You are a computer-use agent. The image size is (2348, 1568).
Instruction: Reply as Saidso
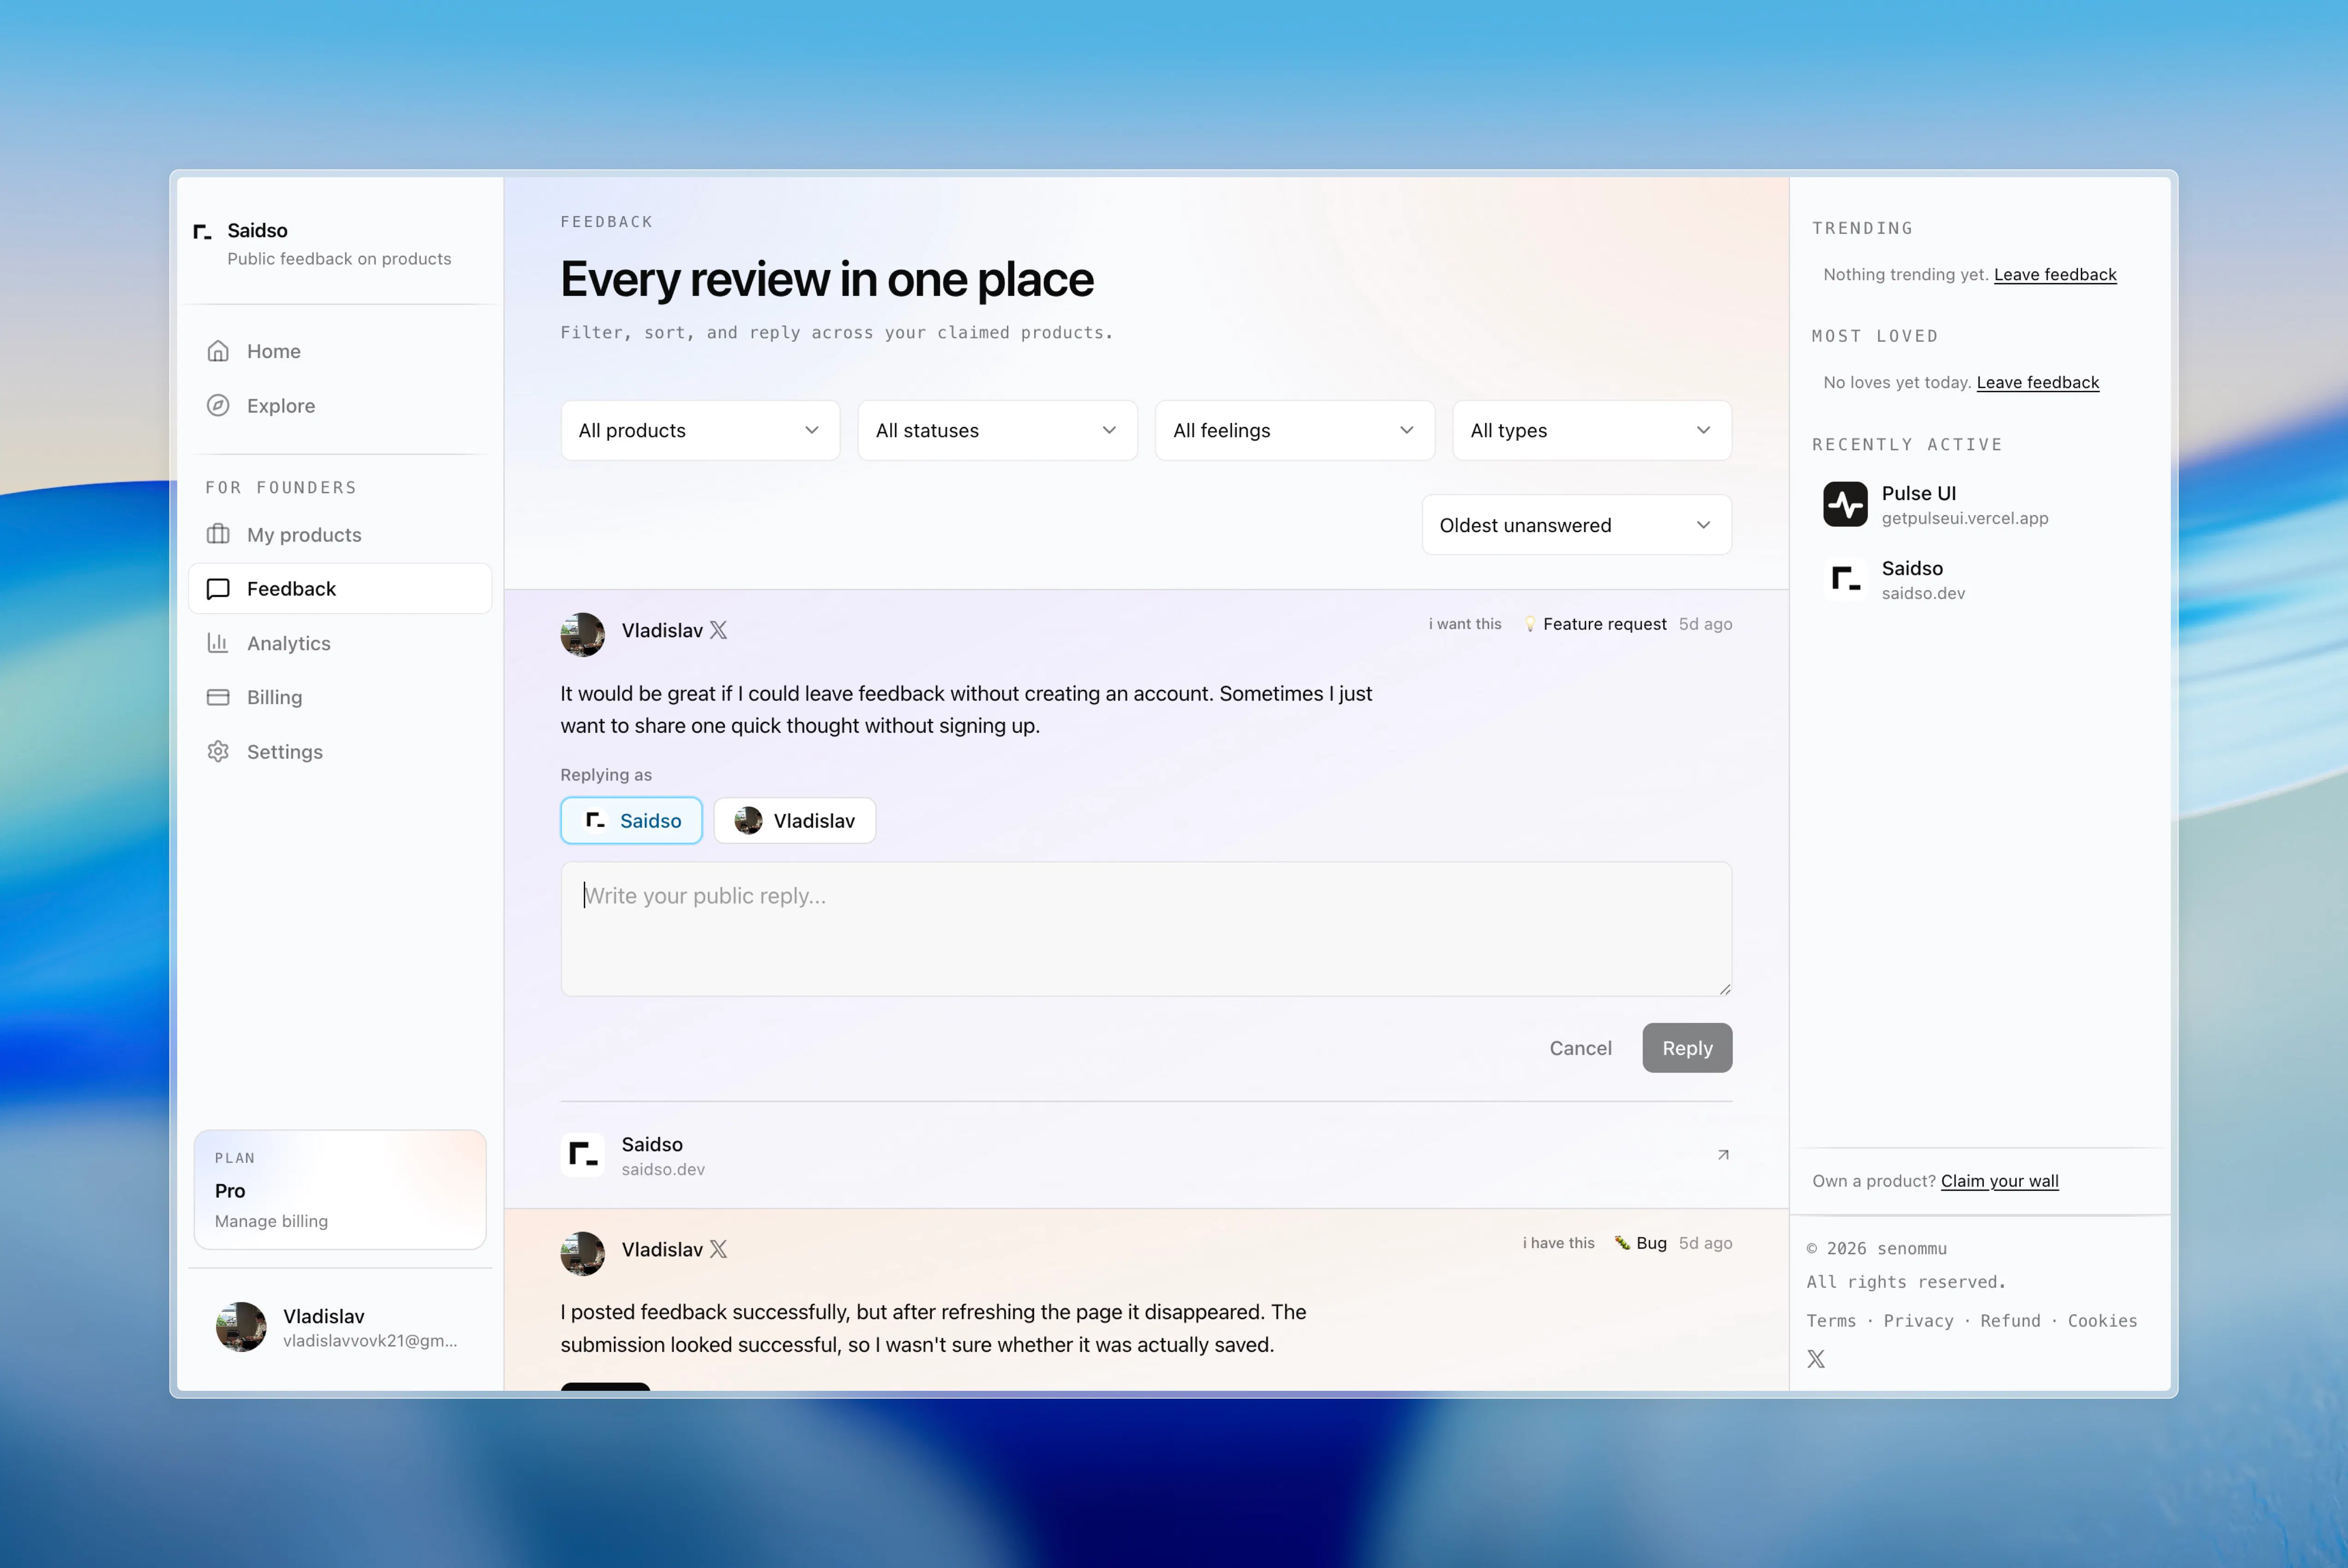pyautogui.click(x=631, y=821)
